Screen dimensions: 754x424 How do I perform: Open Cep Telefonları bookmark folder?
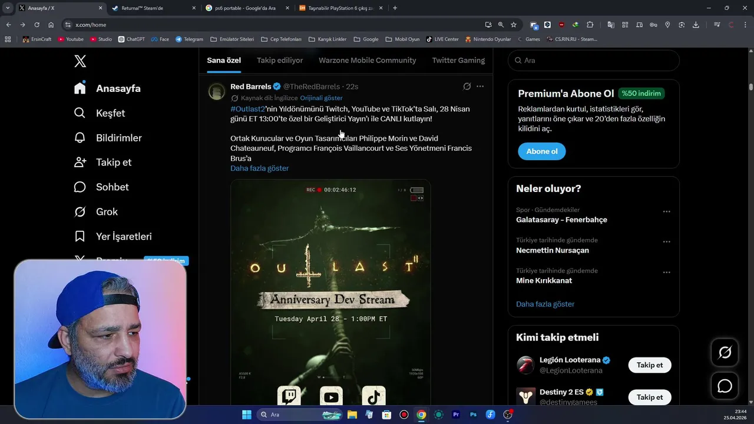(280, 39)
